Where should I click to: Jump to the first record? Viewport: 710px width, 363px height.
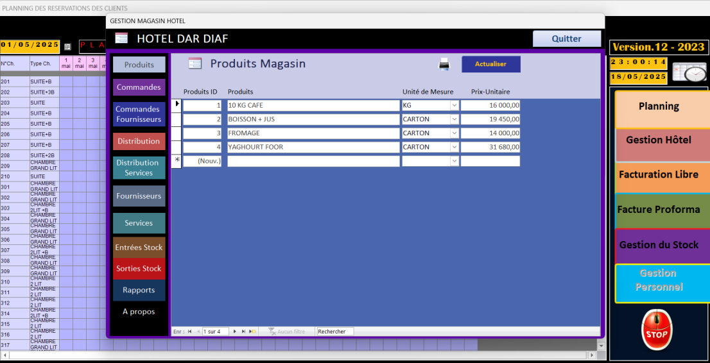tap(189, 332)
